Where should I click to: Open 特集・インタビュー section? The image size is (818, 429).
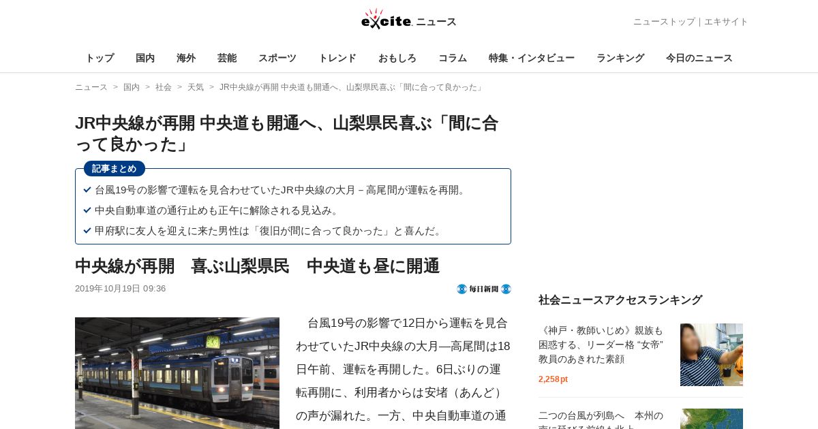532,58
